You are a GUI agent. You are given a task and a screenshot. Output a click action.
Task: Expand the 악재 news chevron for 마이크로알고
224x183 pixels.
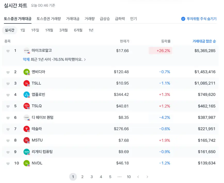(x=85, y=60)
